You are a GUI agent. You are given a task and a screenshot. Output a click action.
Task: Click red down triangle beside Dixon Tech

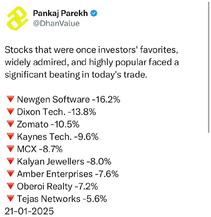pyautogui.click(x=10, y=111)
